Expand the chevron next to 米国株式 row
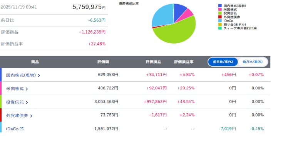308x163 pixels. (27, 89)
